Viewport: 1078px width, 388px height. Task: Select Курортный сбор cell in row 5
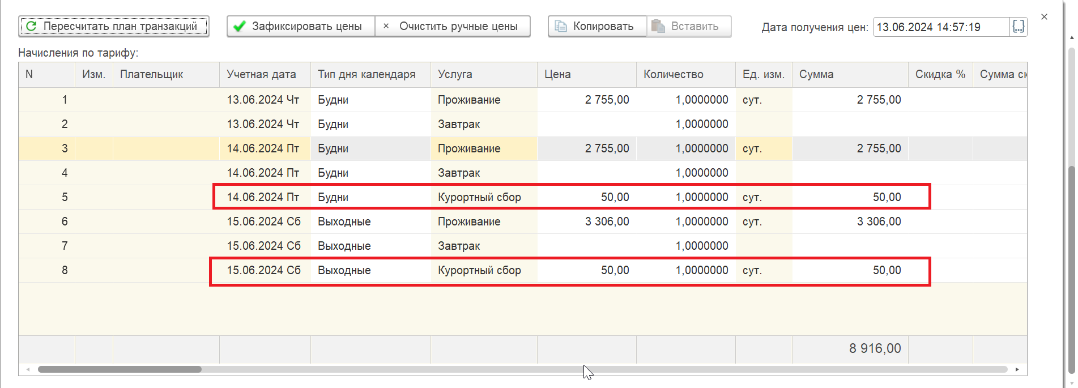484,197
